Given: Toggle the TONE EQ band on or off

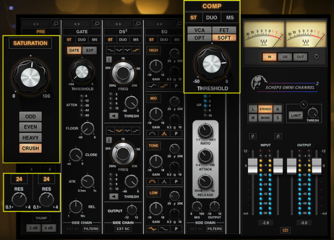Looking at the screenshot, I should pyautogui.click(x=154, y=146).
